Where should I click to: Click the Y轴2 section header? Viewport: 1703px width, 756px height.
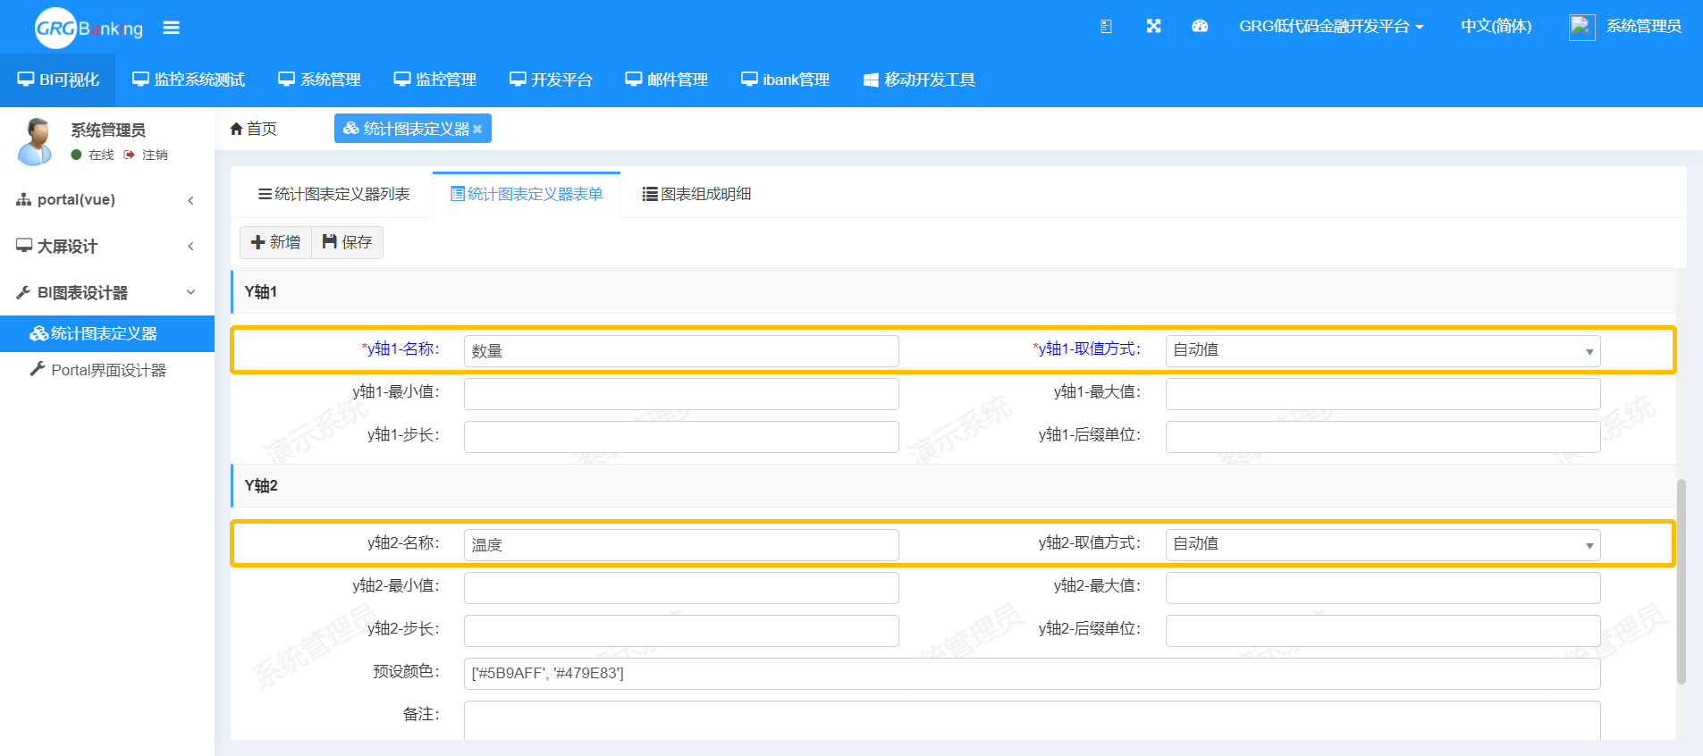coord(953,485)
